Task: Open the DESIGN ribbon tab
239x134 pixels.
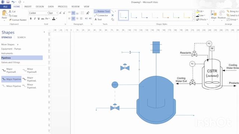Action: 40,7
